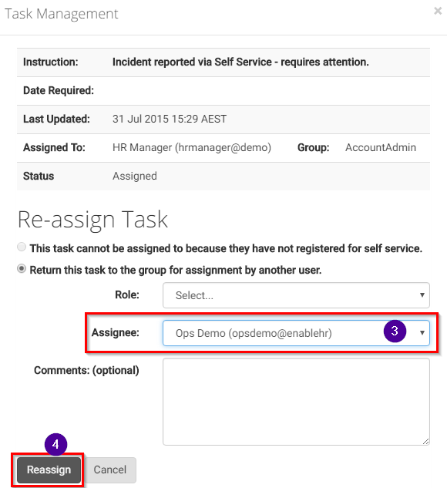Click inside the Comments text area
Screen dimensions: 447x488
pyautogui.click(x=296, y=402)
